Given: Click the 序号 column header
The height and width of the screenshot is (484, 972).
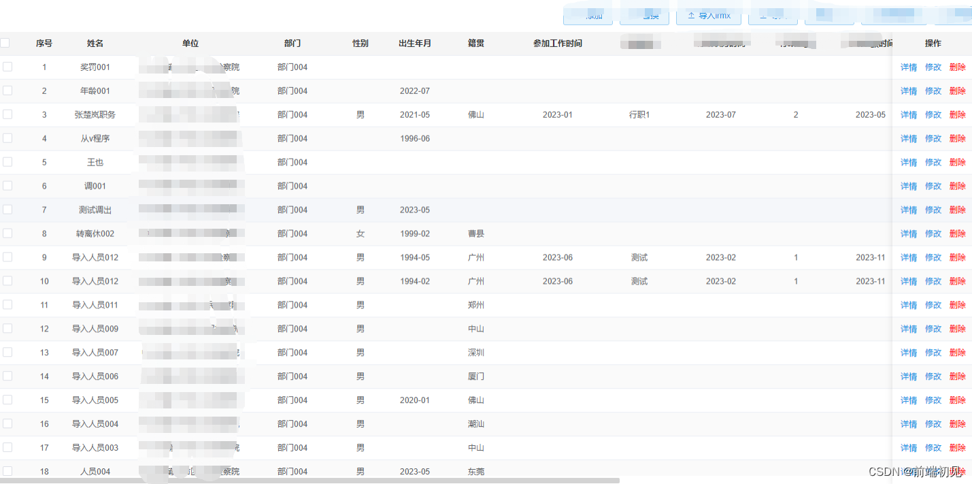Looking at the screenshot, I should point(44,44).
